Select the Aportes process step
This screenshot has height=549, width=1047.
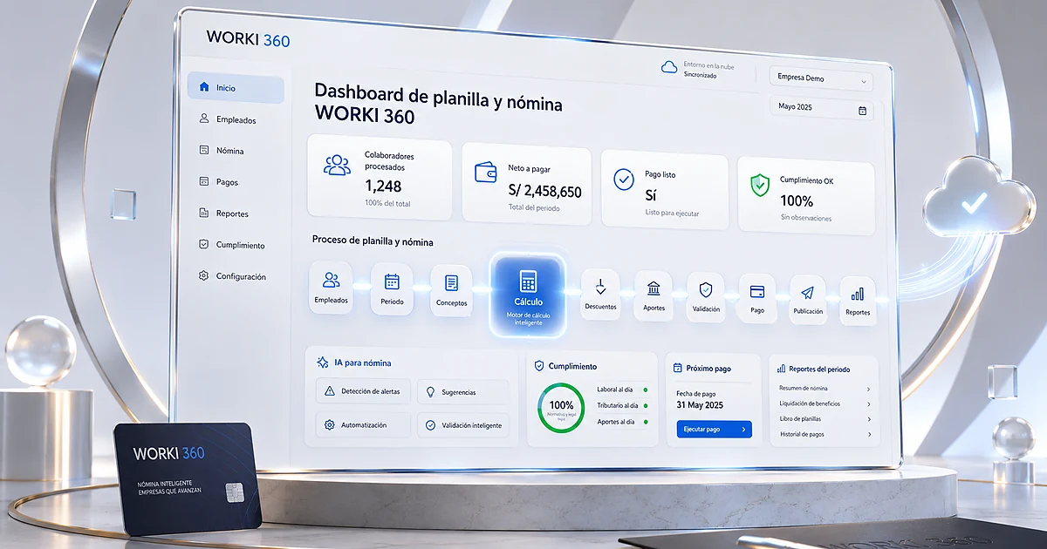[x=654, y=295]
